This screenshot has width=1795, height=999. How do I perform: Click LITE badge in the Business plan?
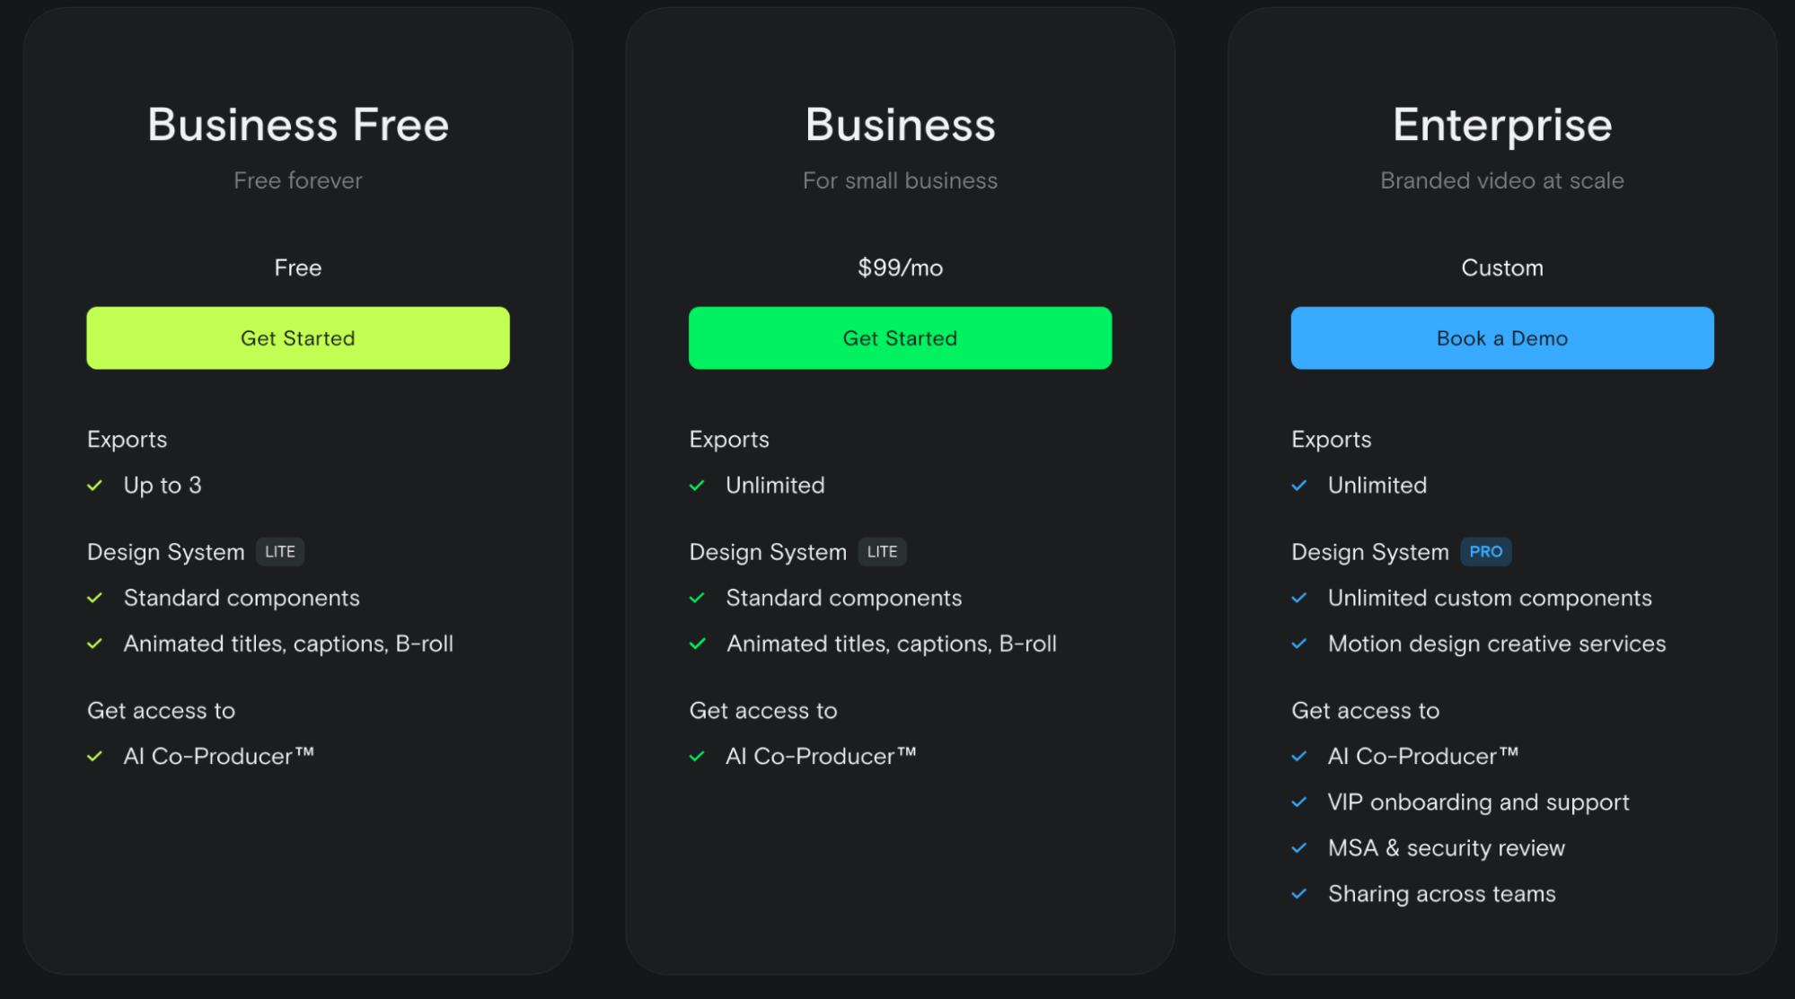[882, 552]
